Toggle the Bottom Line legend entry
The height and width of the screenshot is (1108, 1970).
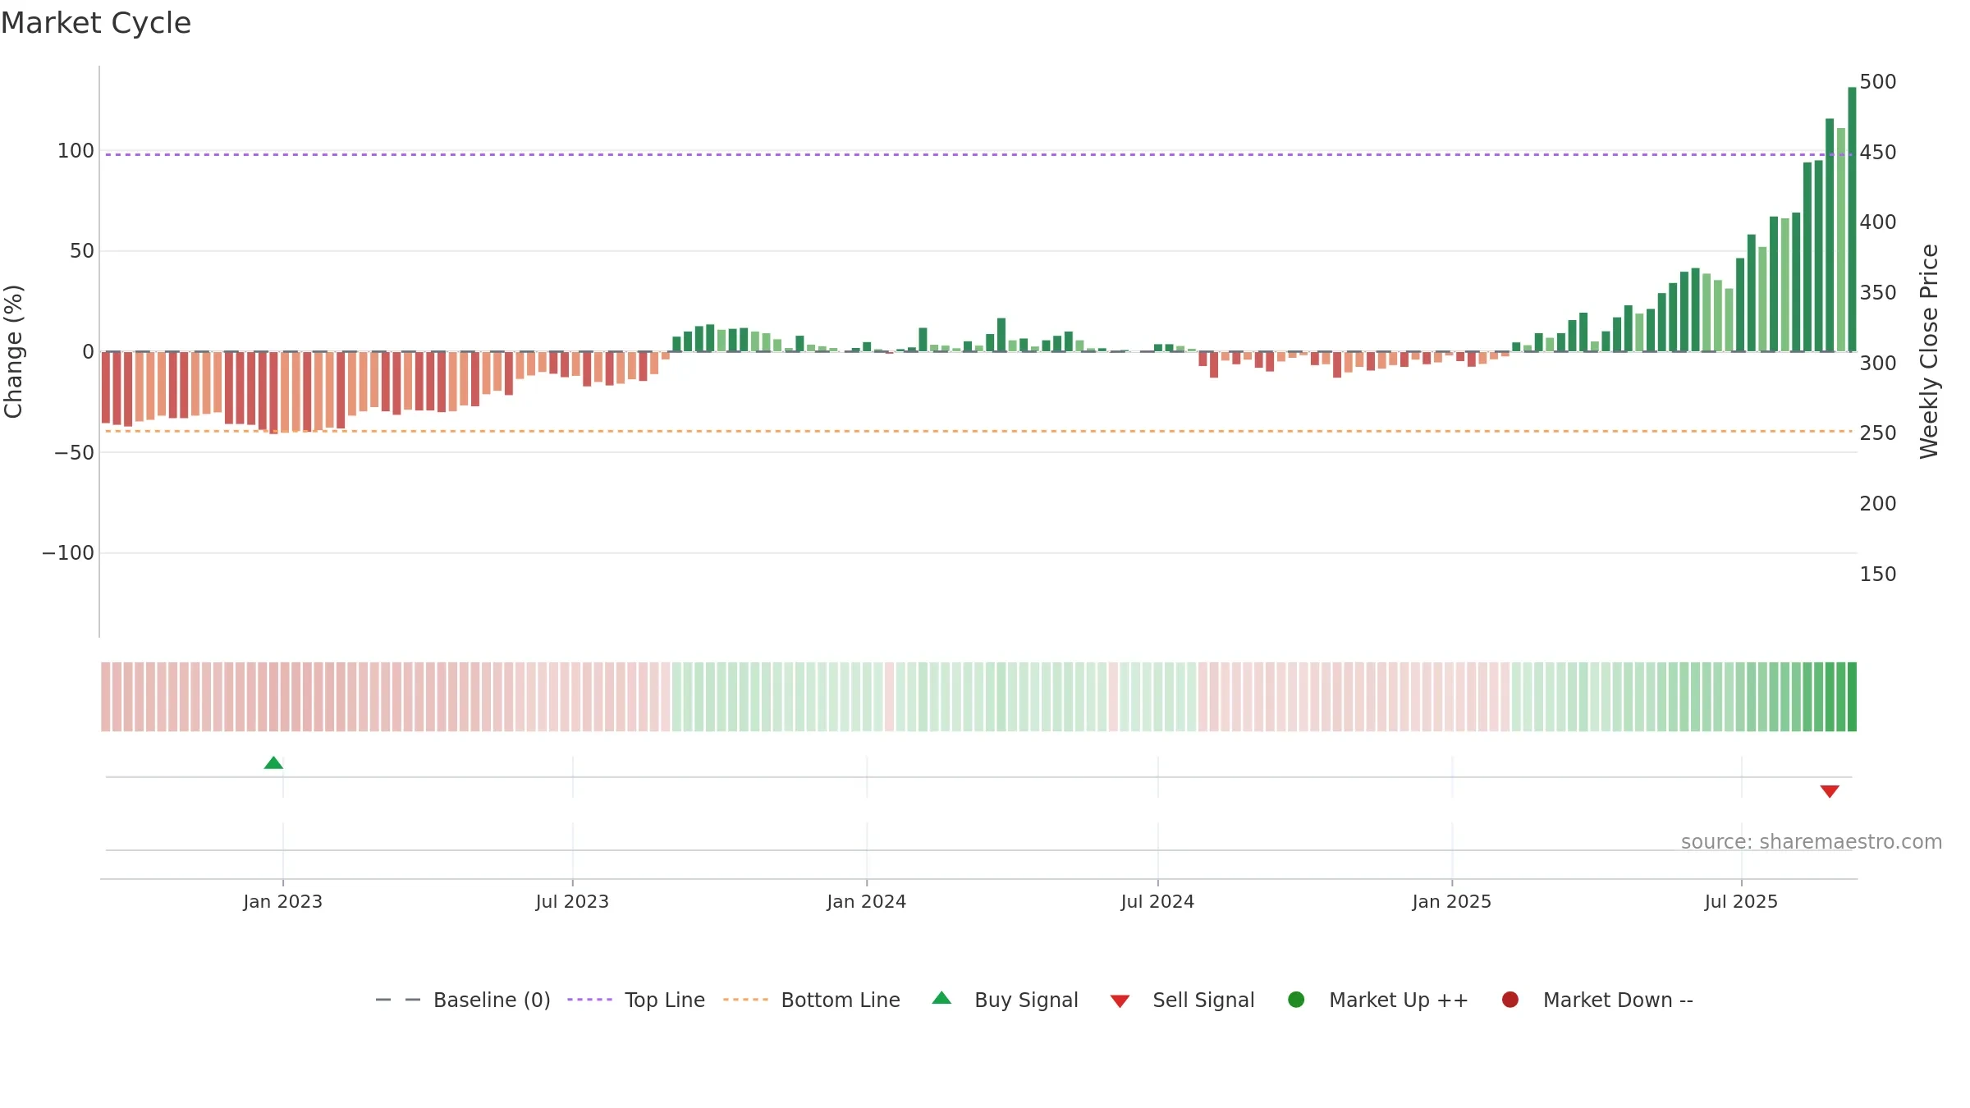coord(812,1000)
